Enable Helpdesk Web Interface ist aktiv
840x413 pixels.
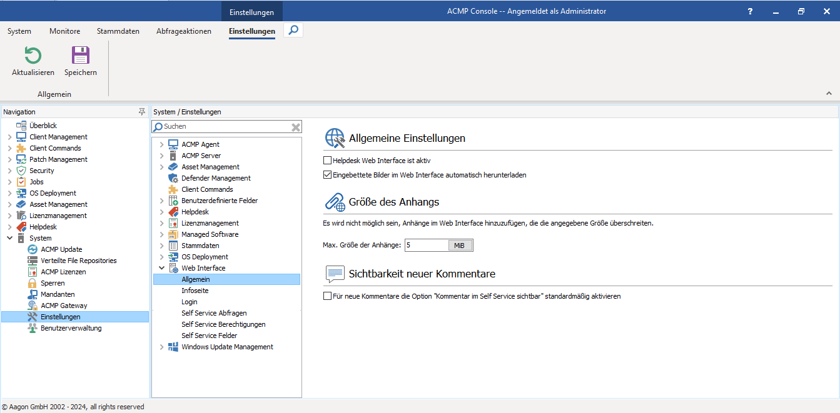point(326,161)
